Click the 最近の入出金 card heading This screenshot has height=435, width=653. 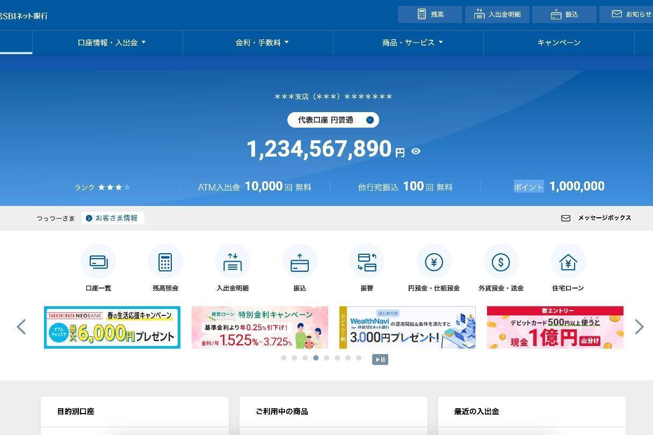click(477, 411)
